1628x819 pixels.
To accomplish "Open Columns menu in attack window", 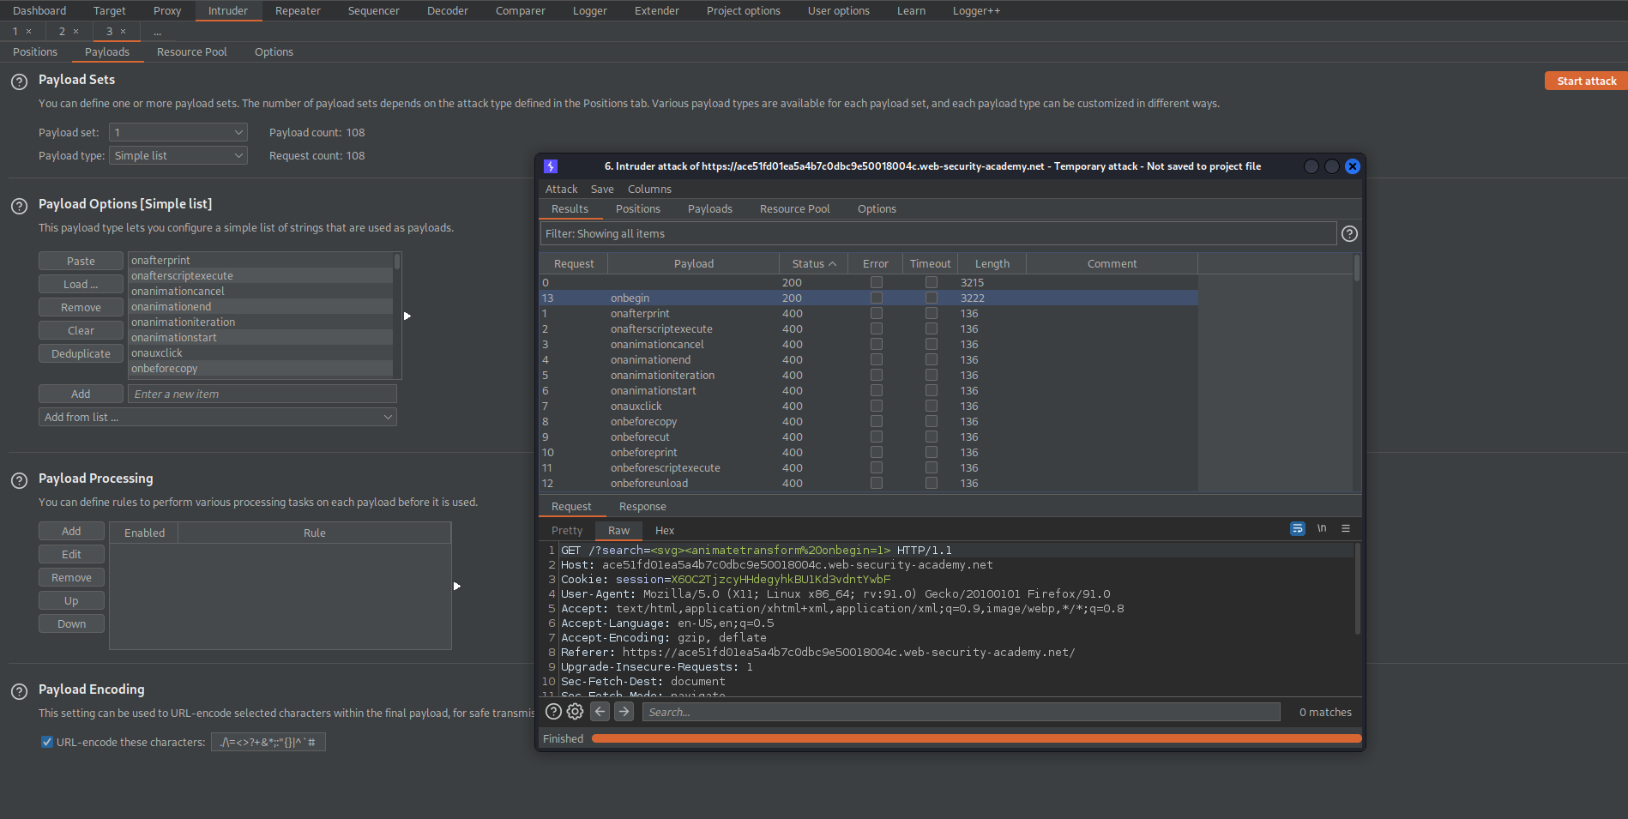I will (649, 189).
